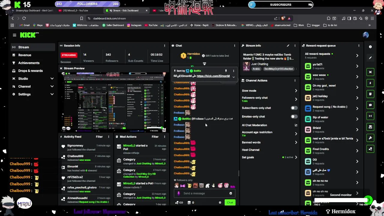
Task: Click the Send a message field
Action: pyautogui.click(x=204, y=193)
